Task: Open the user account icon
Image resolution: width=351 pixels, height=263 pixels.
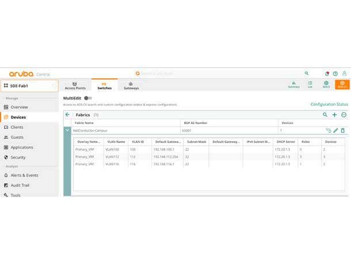Action: point(344,74)
